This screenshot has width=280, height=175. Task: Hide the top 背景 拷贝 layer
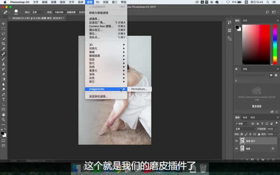pyautogui.click(x=237, y=141)
